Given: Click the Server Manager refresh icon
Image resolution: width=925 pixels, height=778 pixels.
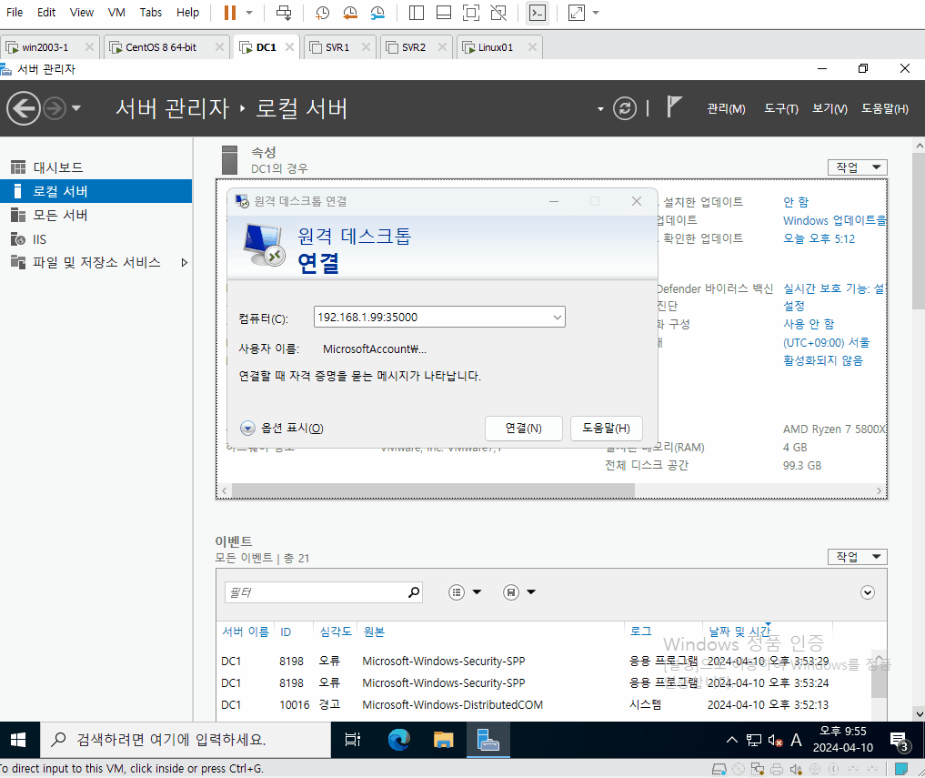Looking at the screenshot, I should tap(625, 108).
